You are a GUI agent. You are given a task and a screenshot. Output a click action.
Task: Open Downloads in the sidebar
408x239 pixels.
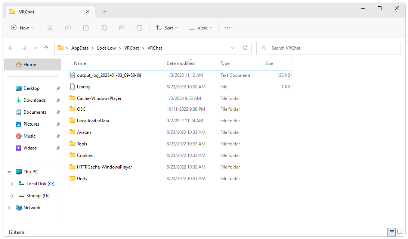[34, 100]
